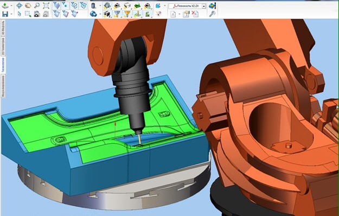Toggle the point selection filter
Viewport: 339px width, 216px height.
pyautogui.click(x=65, y=5)
